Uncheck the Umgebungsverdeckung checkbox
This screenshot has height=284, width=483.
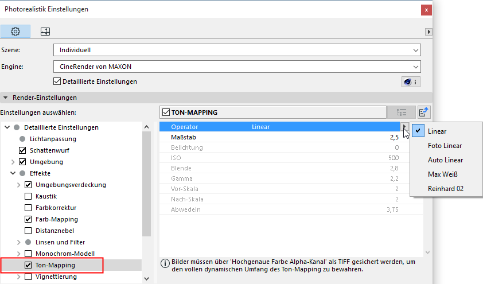tap(28, 185)
